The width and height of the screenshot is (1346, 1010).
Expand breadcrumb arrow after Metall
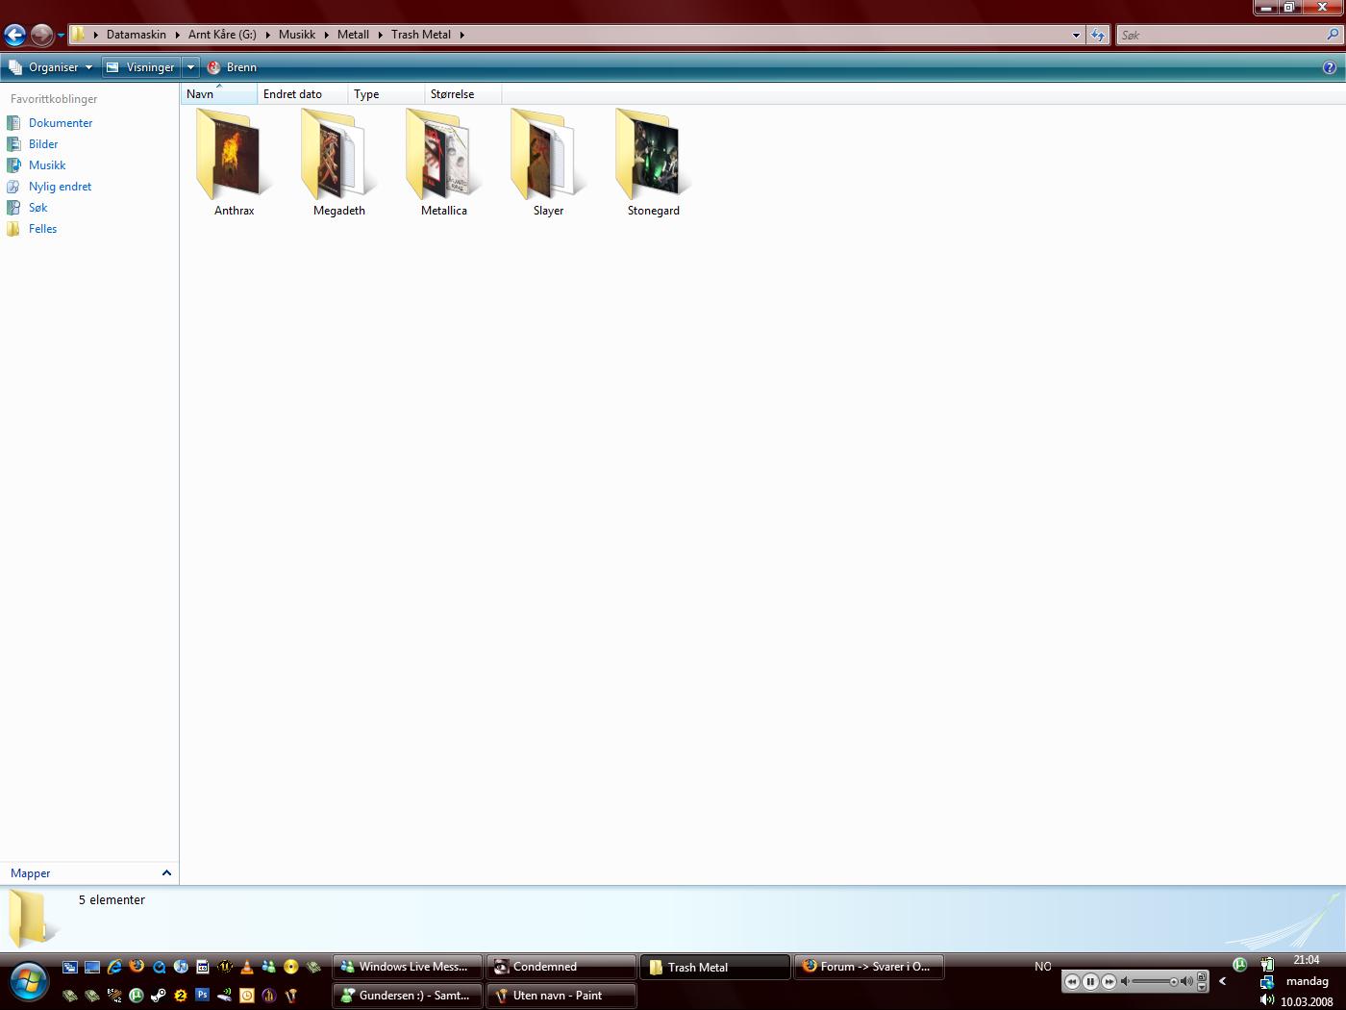[381, 35]
